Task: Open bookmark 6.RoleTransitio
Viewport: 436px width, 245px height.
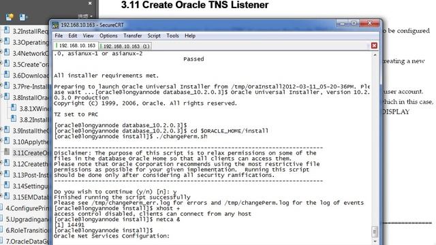Action: click(x=27, y=231)
